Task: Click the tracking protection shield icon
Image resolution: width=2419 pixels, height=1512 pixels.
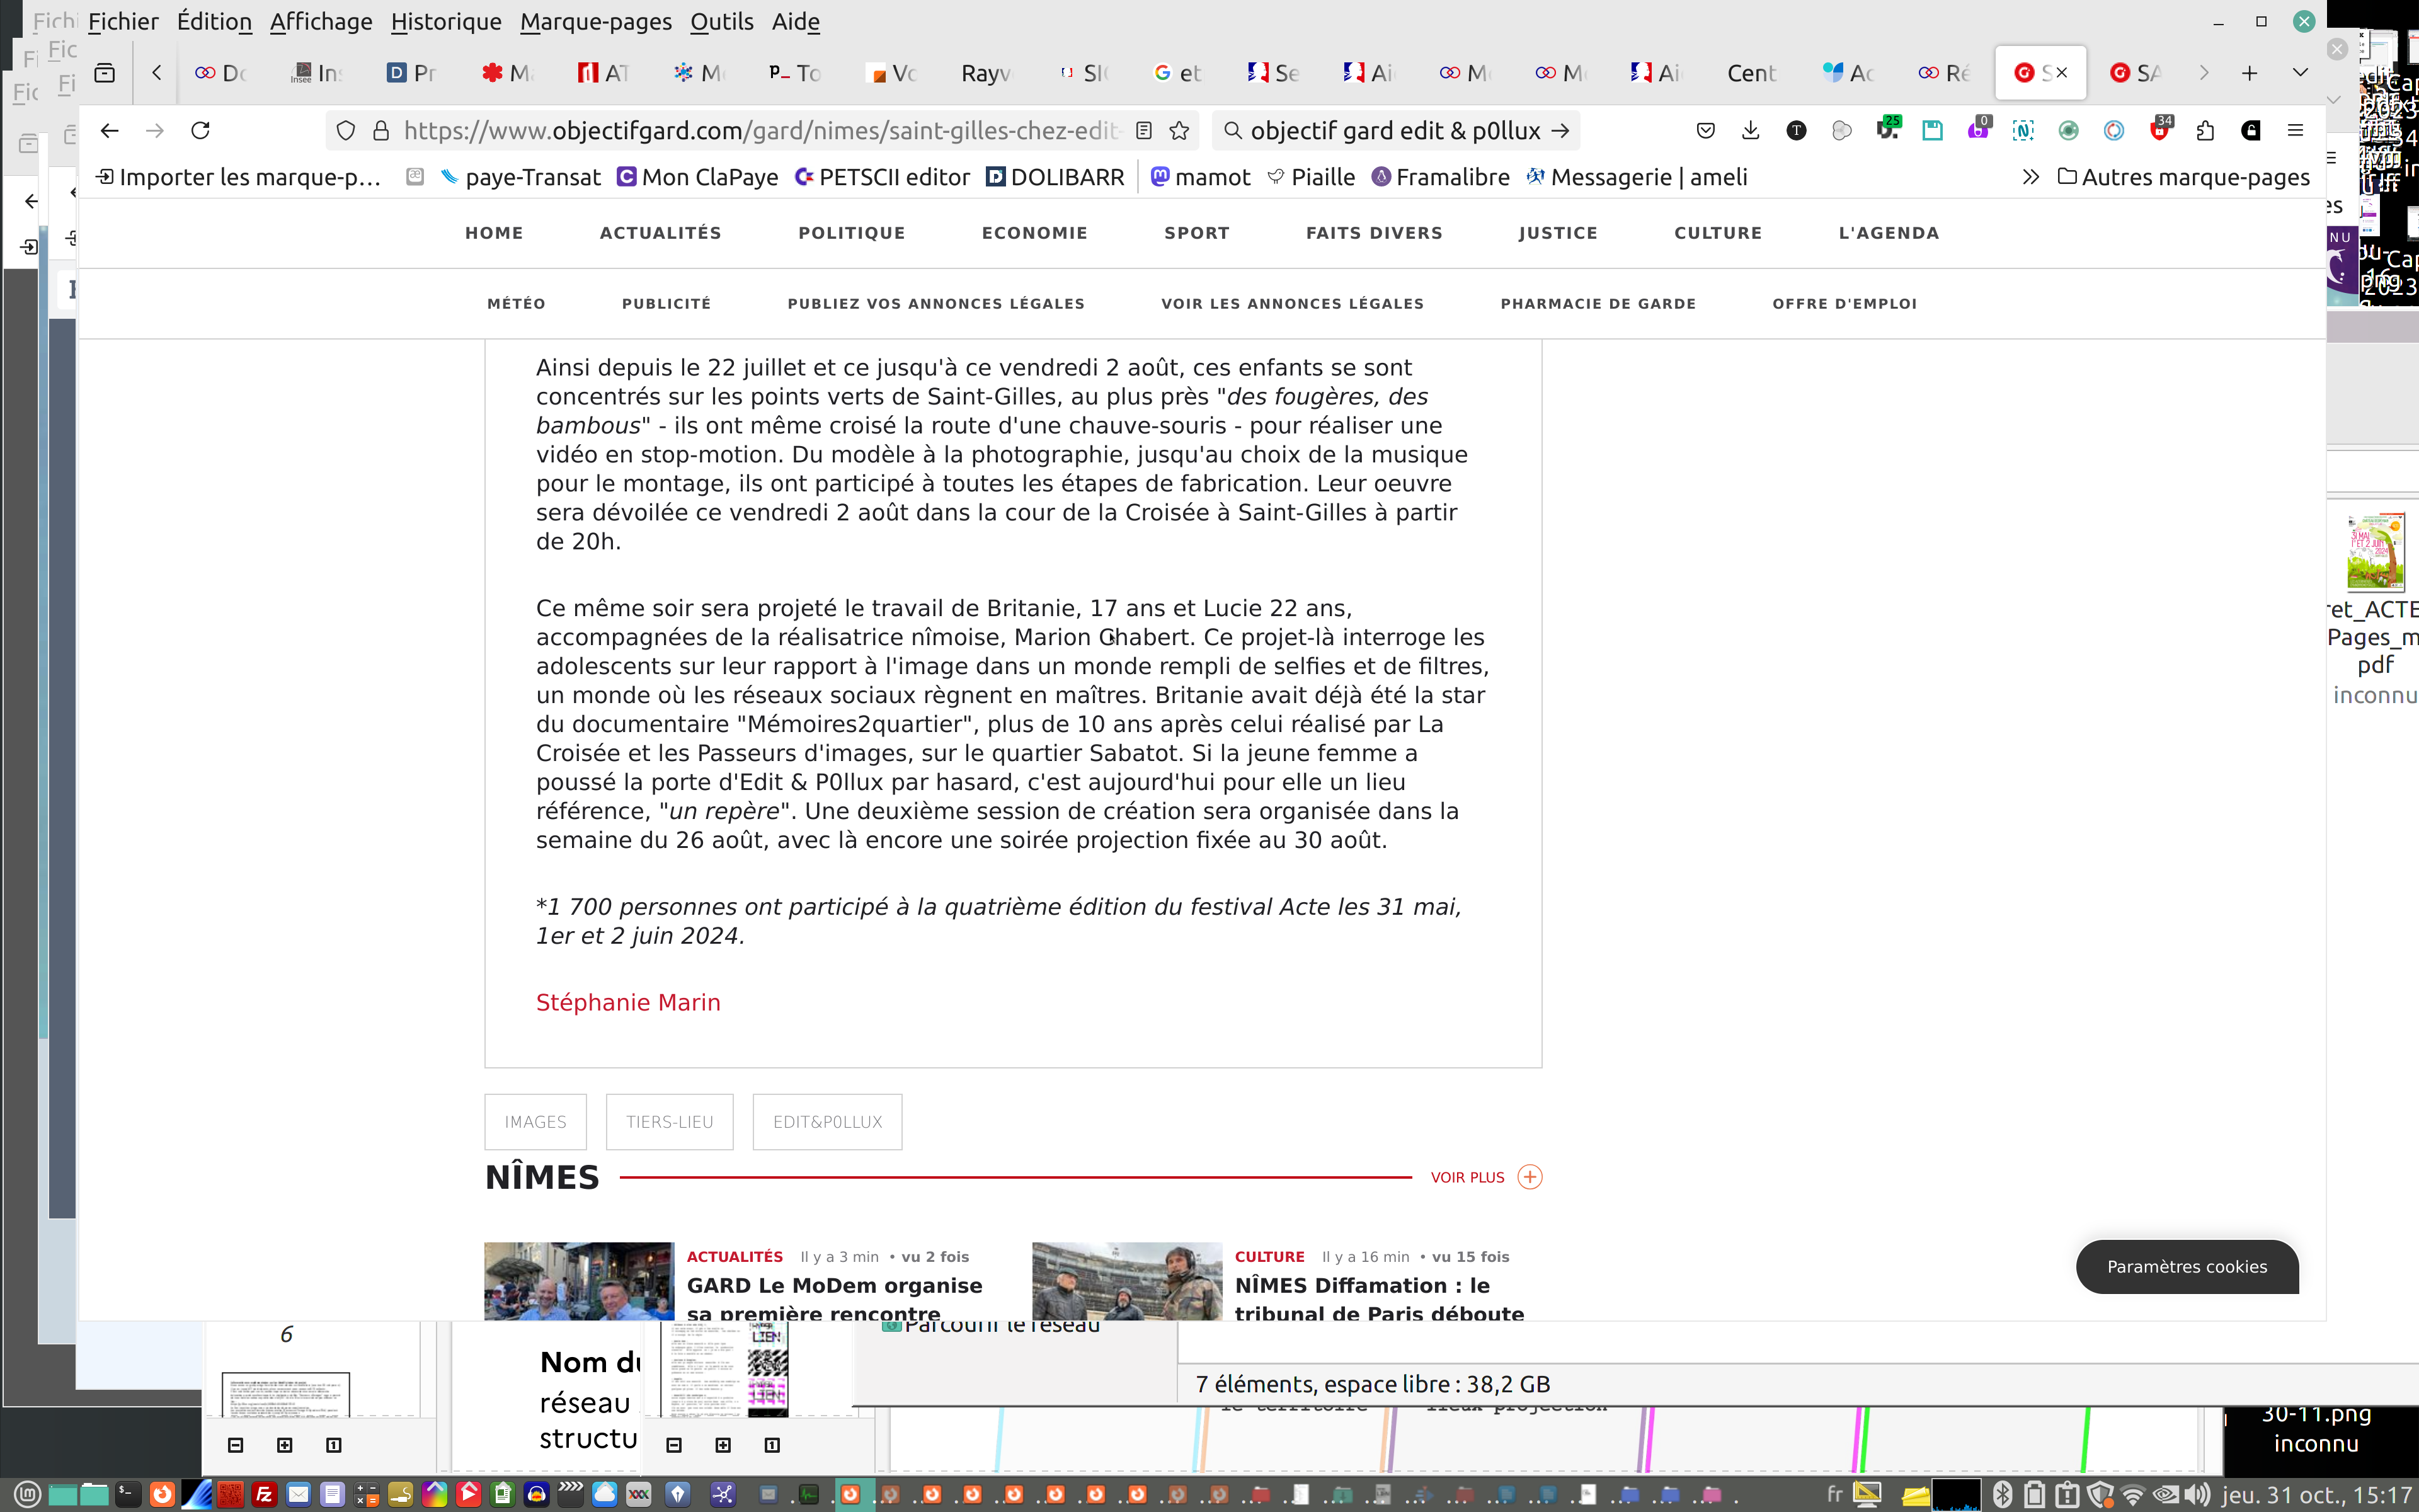Action: click(x=346, y=131)
